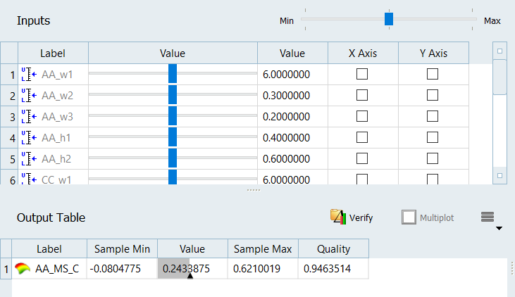
Task: Click the scrollbar top arrow button
Action: 500,51
